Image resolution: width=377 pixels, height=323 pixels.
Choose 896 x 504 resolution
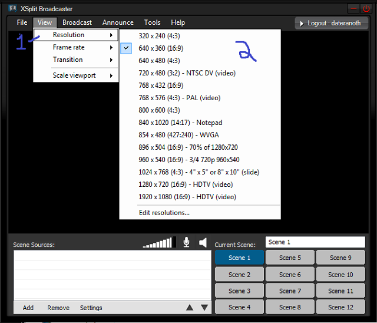[x=200, y=147]
